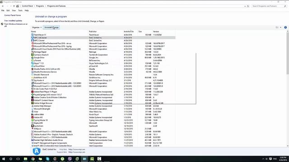
Task: Show hidden system tray icons
Action: point(263,159)
